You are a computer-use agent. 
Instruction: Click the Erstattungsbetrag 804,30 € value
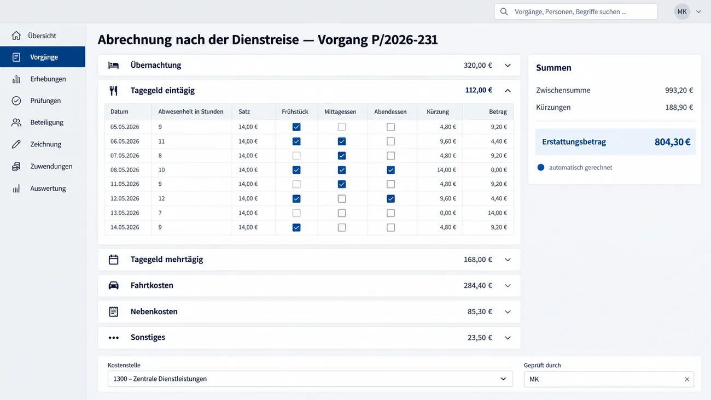point(672,142)
